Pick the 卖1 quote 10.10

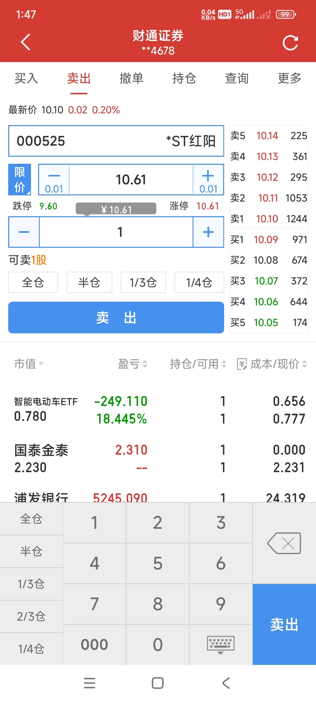point(269,219)
